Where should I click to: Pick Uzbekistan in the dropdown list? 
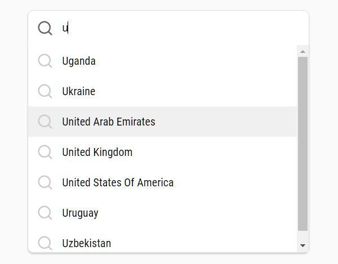[x=87, y=243]
